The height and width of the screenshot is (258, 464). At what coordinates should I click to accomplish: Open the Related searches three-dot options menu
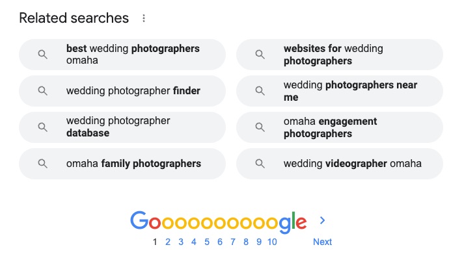tap(144, 18)
